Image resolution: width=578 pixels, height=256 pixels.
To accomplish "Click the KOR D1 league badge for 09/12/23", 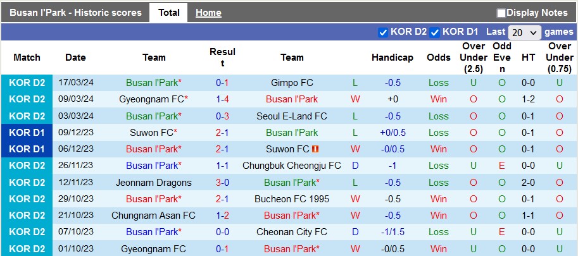I will coord(27,133).
